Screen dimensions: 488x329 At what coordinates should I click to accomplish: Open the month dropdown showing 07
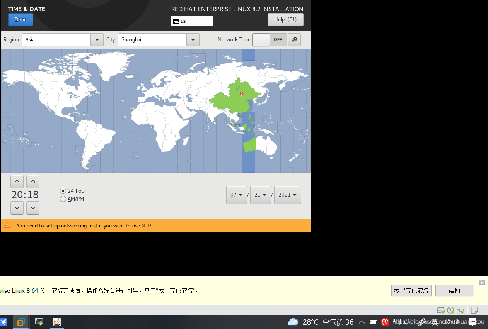237,195
